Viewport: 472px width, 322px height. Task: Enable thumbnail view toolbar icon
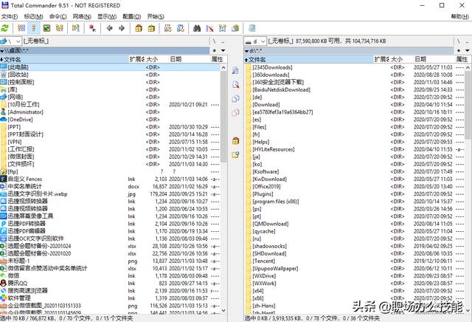46,28
